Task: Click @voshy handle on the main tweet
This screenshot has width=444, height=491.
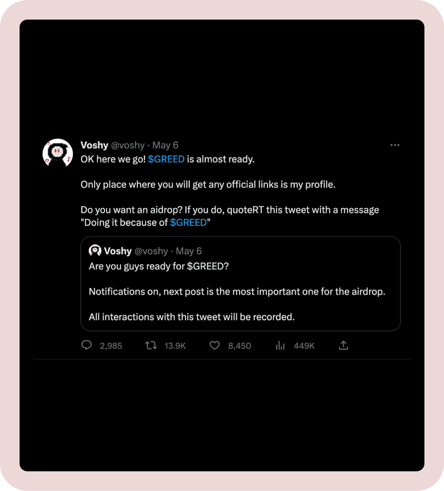Action: coord(128,145)
